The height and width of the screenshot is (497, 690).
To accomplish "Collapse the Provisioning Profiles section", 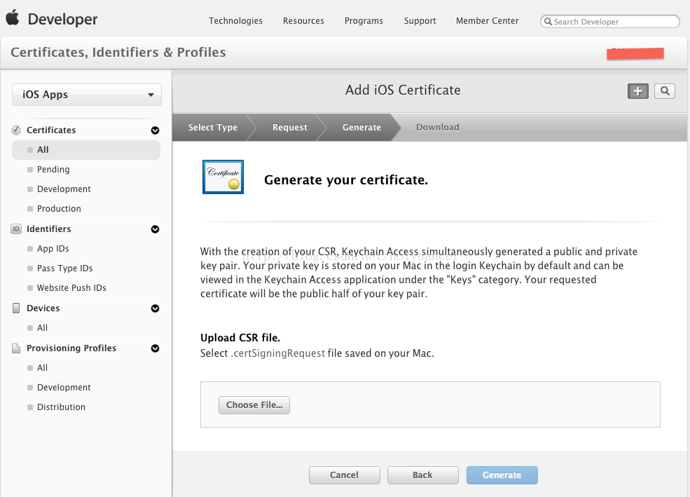I will click(x=155, y=348).
